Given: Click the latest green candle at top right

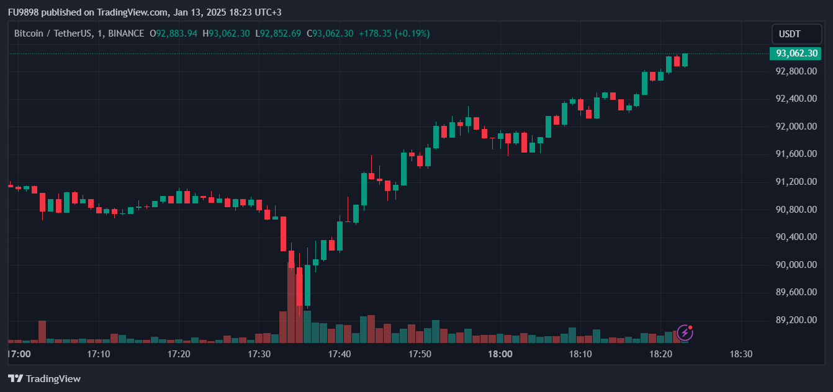Looking at the screenshot, I should [685, 60].
